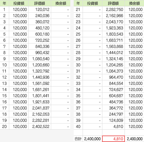This screenshot has width=144, height=142.
Task: Select year 35 row number
Action: pyautogui.click(x=78, y=96)
